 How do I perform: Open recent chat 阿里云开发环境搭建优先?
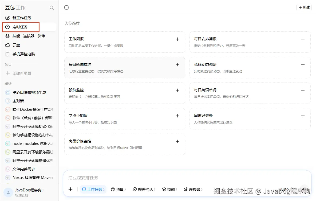(x=29, y=161)
